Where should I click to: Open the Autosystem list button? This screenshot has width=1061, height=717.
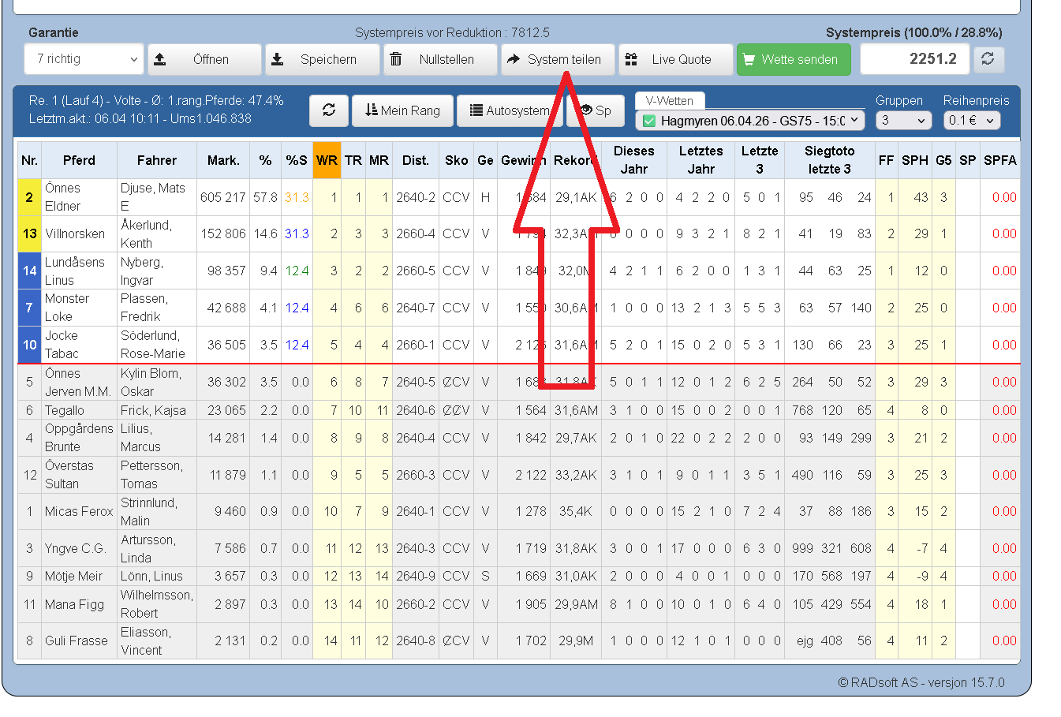[510, 110]
